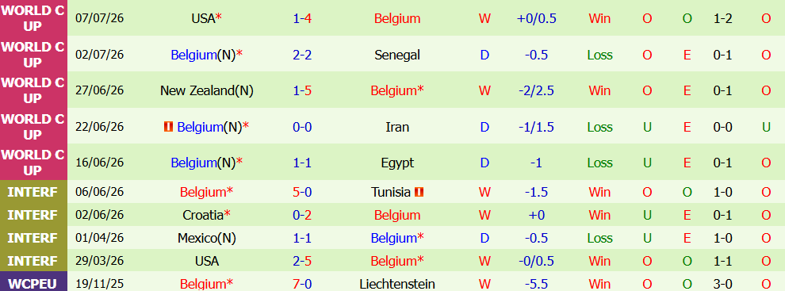
Task: Open the Mexico(N) team link
Action: 207,238
